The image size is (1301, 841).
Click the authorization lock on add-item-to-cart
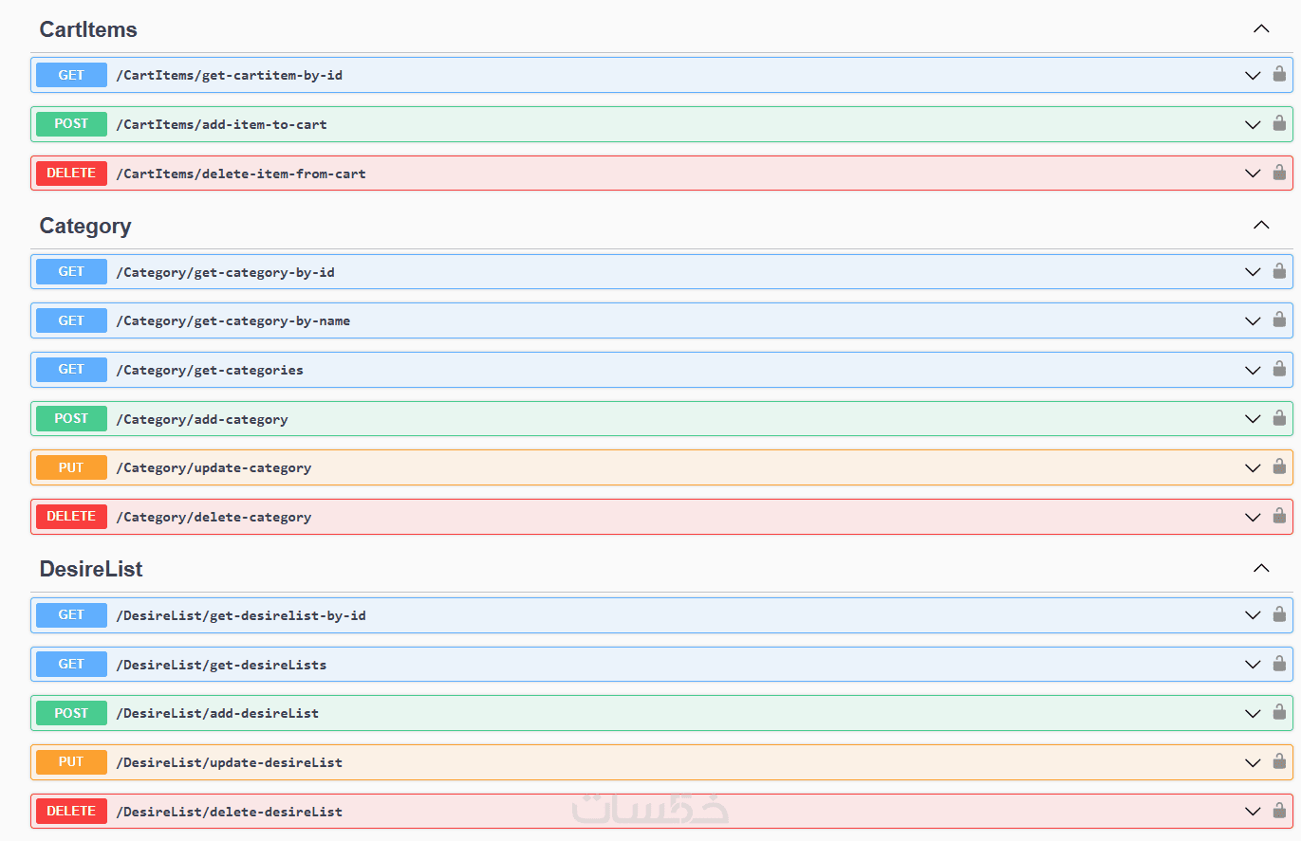pos(1279,123)
